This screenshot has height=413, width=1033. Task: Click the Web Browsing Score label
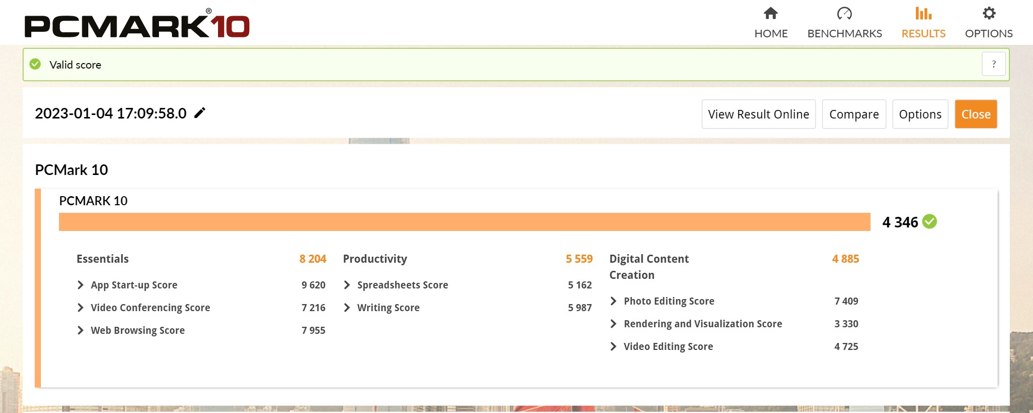(138, 330)
